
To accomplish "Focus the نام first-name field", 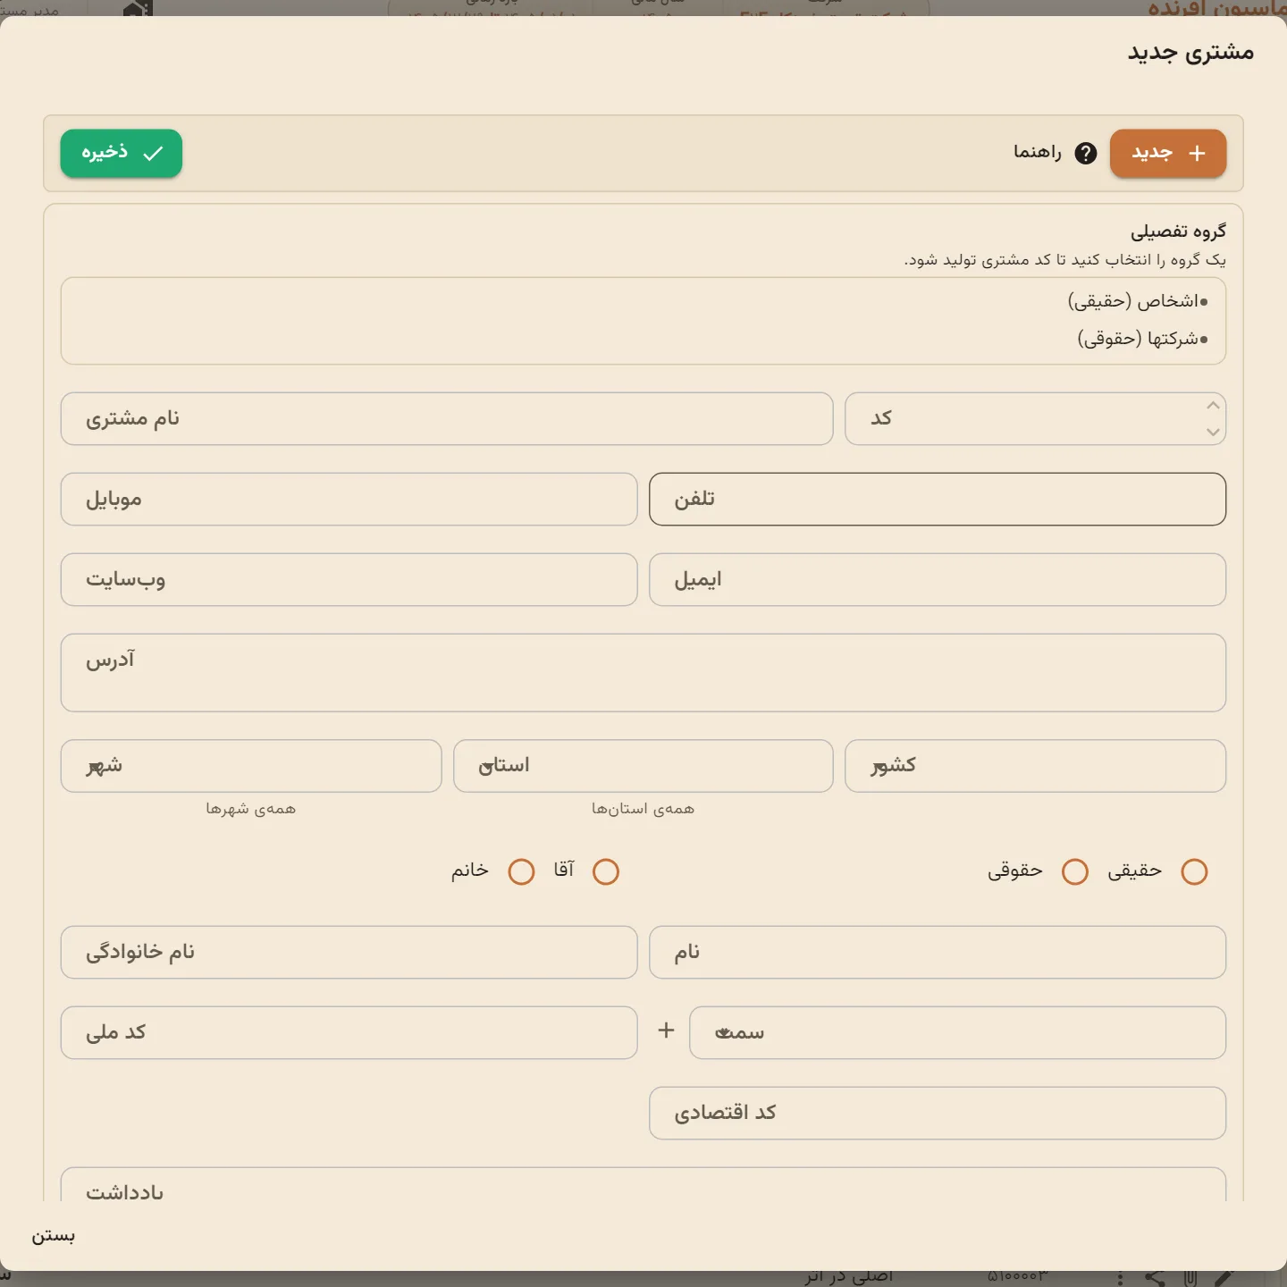I will (938, 952).
